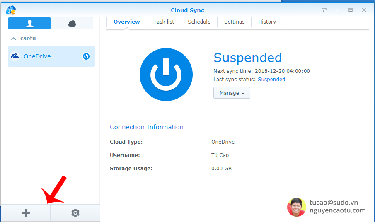View the History tab
375x222 pixels.
(x=267, y=22)
